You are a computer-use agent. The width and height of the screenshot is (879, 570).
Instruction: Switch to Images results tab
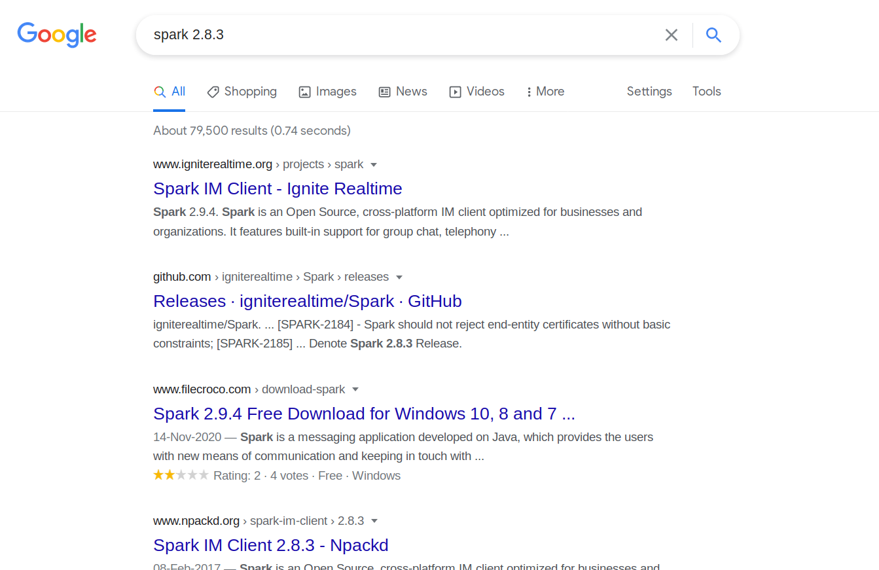327,92
